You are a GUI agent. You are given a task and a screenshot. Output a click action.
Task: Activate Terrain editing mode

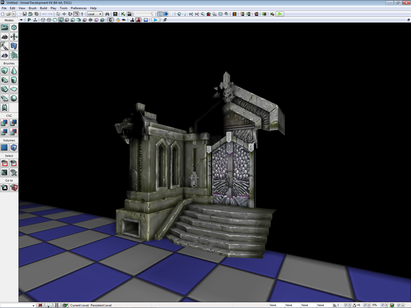click(5, 37)
